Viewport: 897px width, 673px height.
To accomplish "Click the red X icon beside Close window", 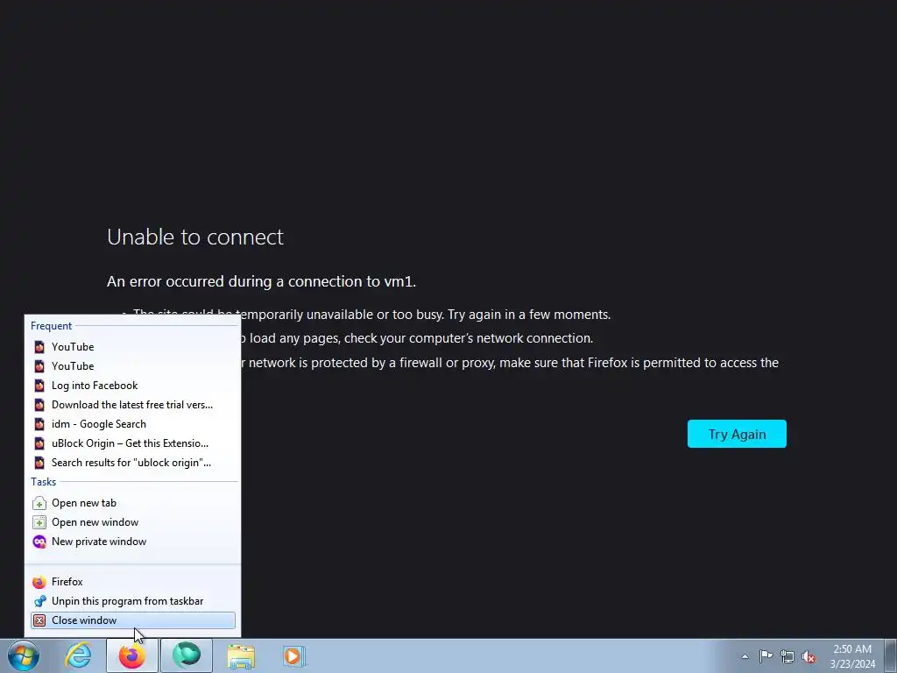I will click(x=39, y=620).
